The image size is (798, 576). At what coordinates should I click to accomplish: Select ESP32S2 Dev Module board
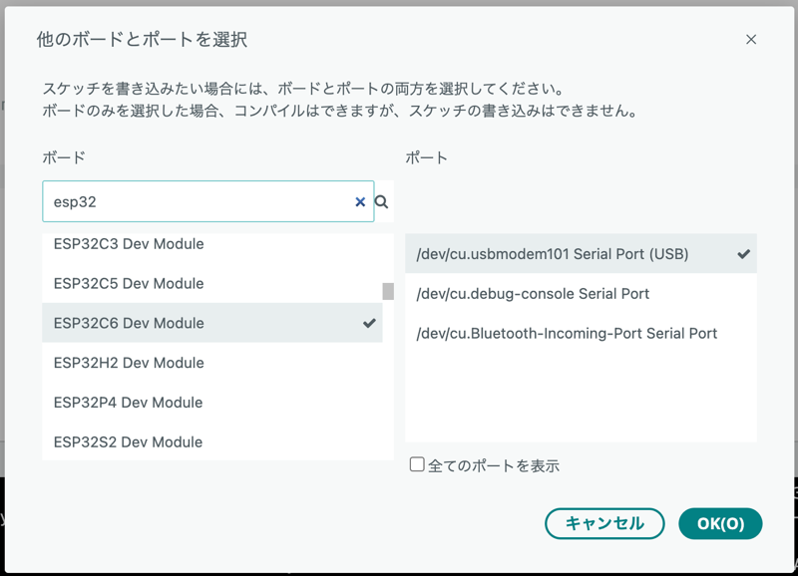pyautogui.click(x=212, y=441)
